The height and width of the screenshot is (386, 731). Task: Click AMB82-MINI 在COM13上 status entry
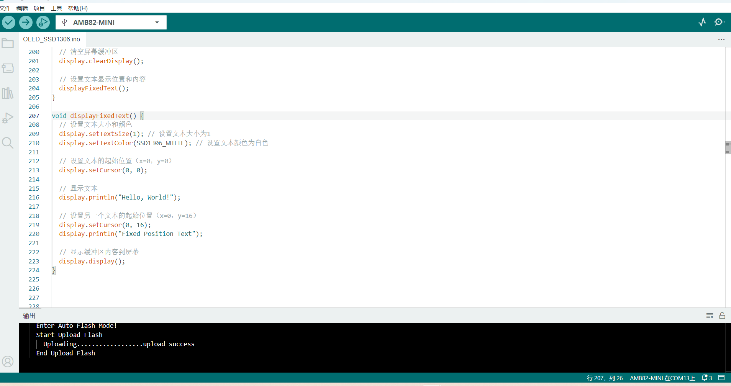point(662,378)
